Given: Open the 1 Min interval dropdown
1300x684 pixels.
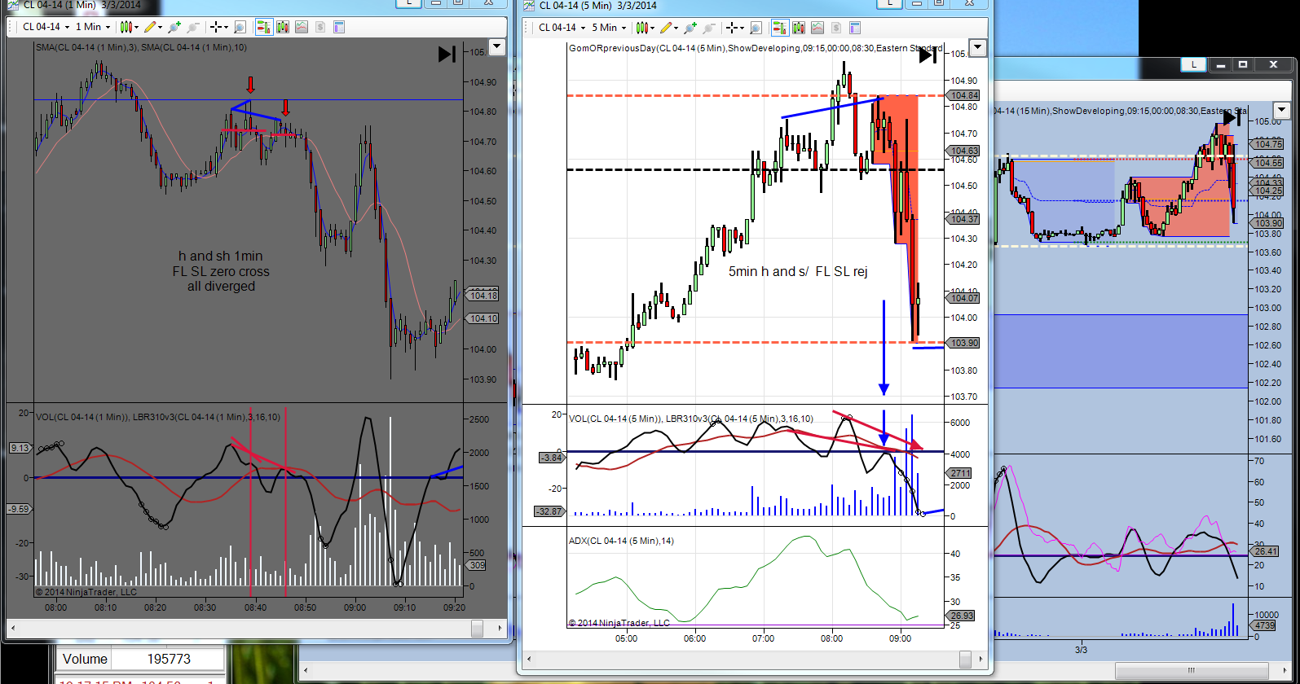Looking at the screenshot, I should pyautogui.click(x=93, y=27).
